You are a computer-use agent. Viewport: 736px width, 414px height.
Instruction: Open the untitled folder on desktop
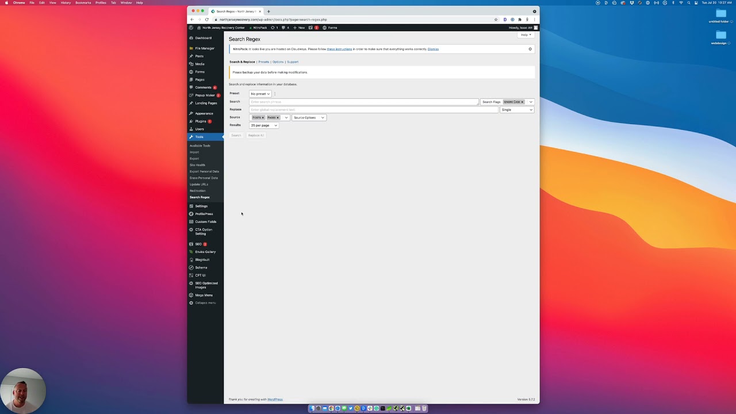(x=720, y=16)
